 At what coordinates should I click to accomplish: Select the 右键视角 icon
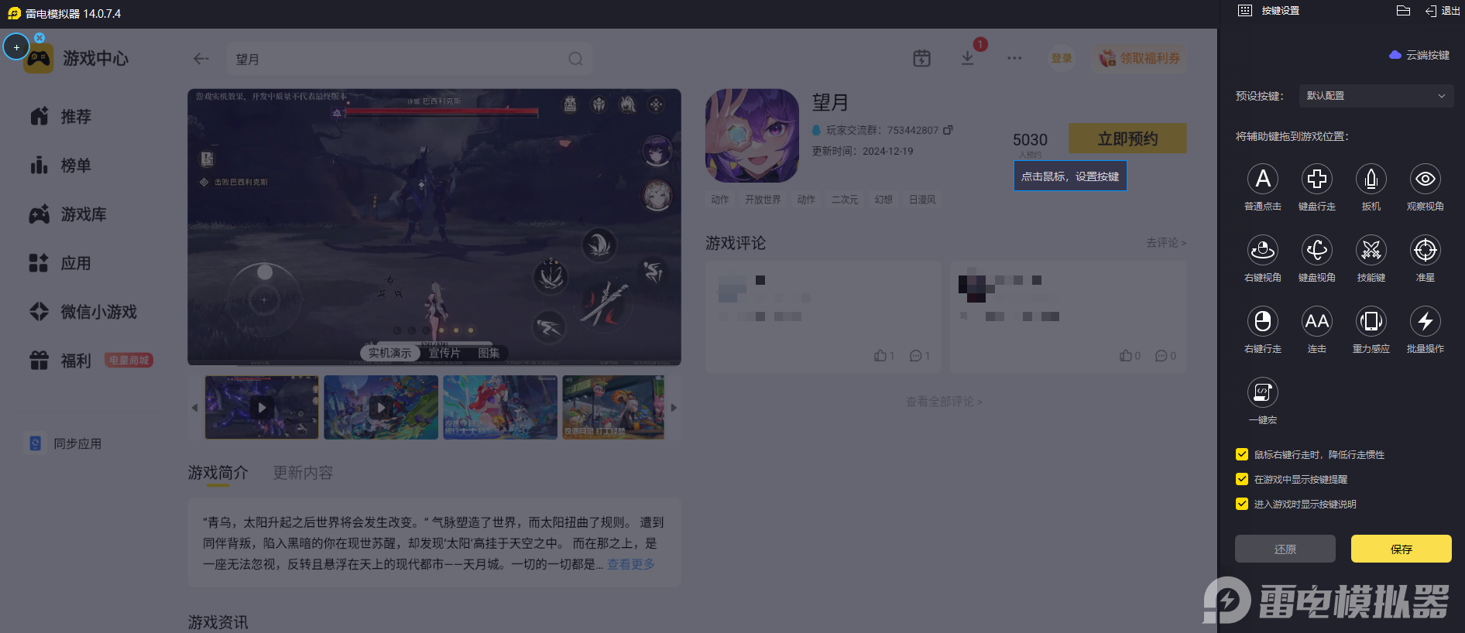click(1263, 250)
